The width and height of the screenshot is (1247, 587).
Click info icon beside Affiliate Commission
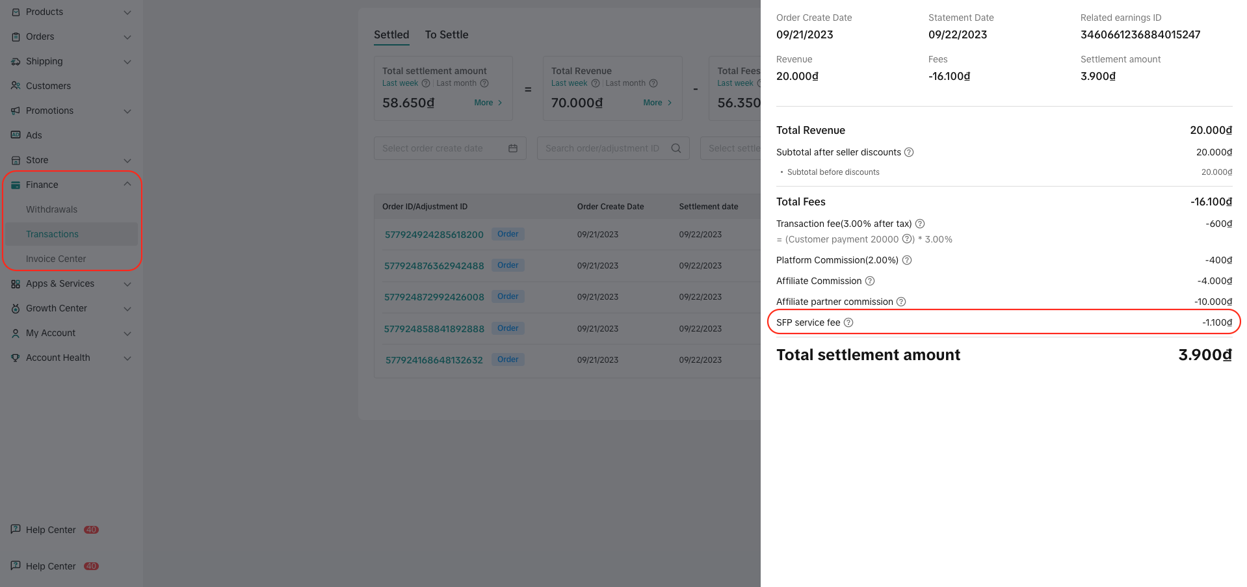click(870, 281)
